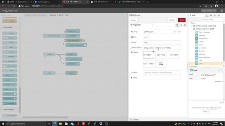
Task: Choose third layout with right-aligned label value
Action: point(173,55)
